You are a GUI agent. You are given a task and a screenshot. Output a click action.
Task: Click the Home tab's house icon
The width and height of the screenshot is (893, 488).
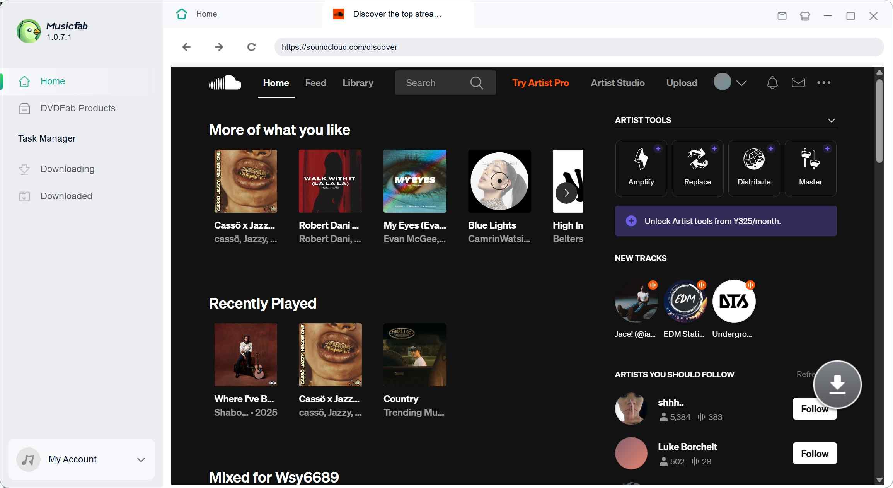(182, 14)
